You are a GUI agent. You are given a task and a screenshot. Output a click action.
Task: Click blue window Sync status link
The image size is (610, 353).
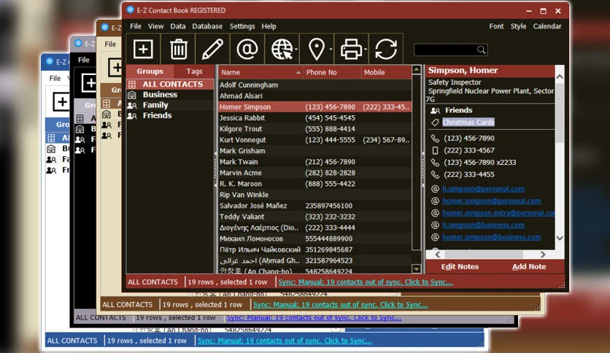click(285, 341)
